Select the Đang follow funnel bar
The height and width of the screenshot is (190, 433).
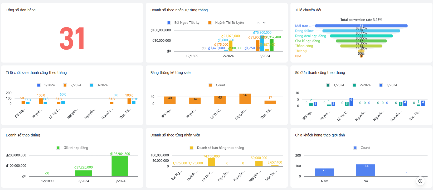click(361, 31)
